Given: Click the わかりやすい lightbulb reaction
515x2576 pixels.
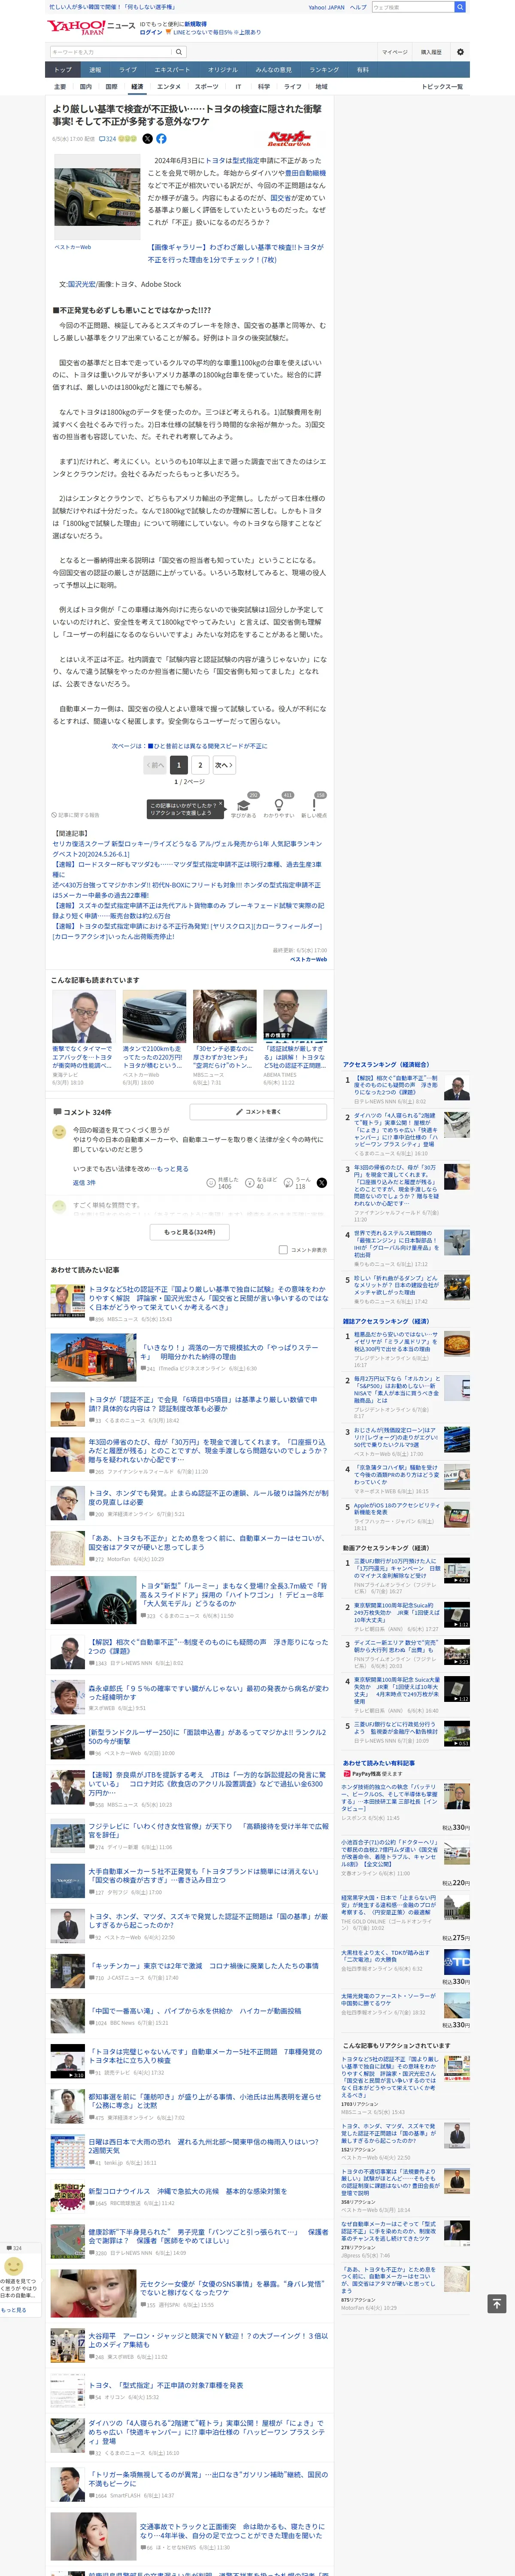Looking at the screenshot, I should click(x=279, y=806).
